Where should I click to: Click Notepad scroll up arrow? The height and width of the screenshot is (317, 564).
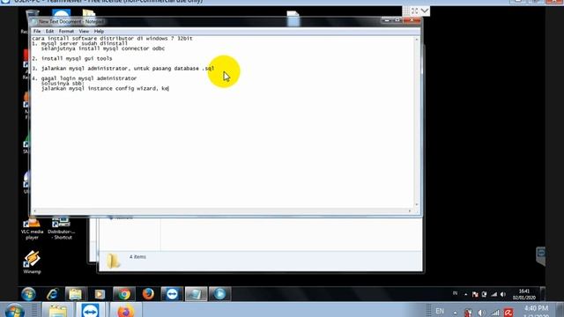click(x=417, y=39)
